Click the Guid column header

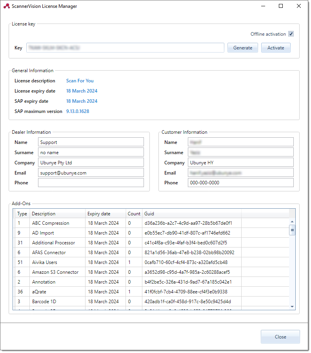pos(191,214)
